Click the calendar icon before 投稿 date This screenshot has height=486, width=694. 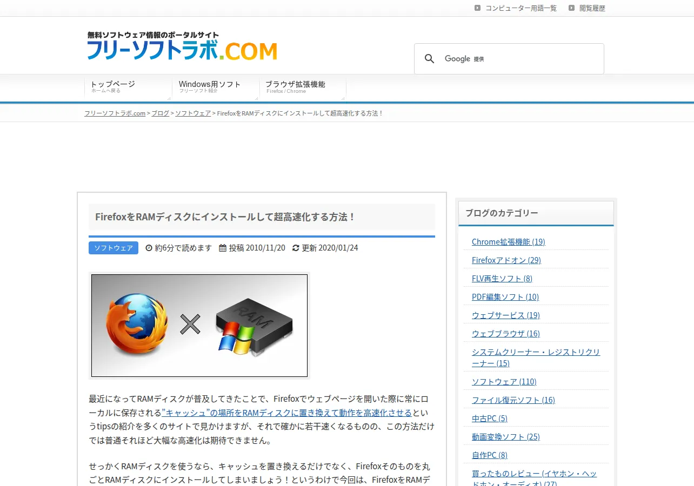coord(223,248)
